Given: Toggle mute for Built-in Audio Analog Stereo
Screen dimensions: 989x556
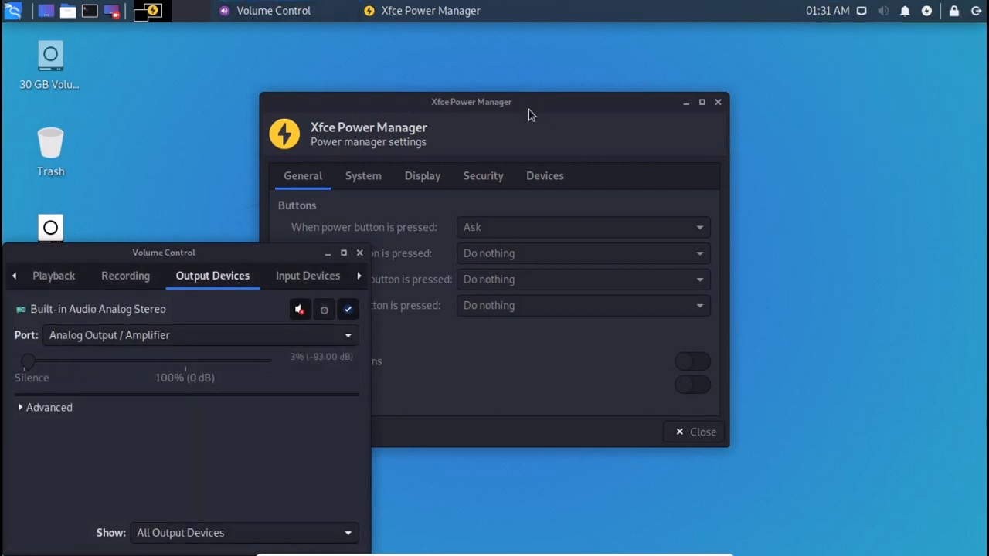Looking at the screenshot, I should tap(300, 310).
